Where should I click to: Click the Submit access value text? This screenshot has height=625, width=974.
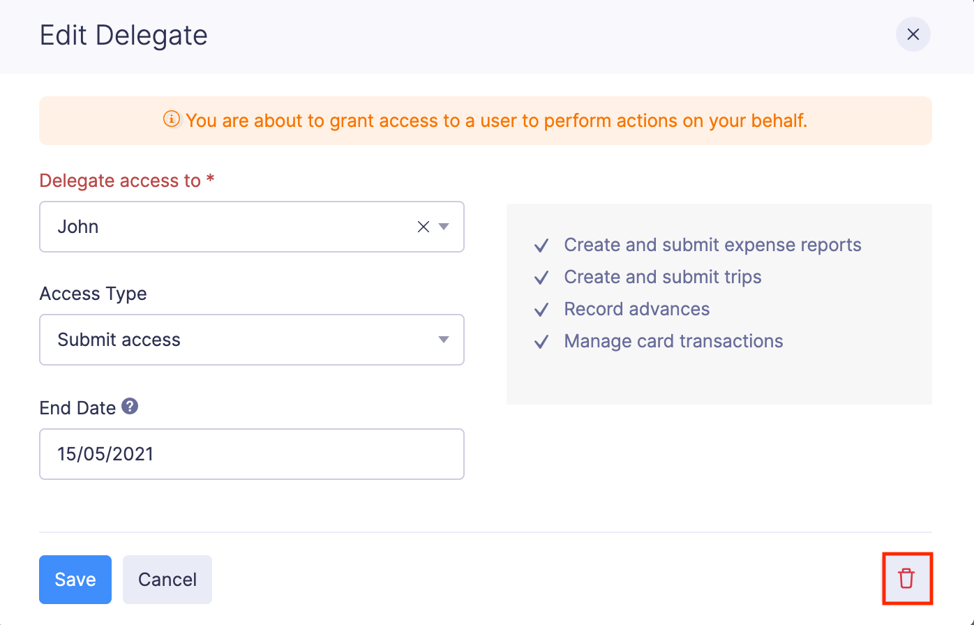tap(119, 340)
